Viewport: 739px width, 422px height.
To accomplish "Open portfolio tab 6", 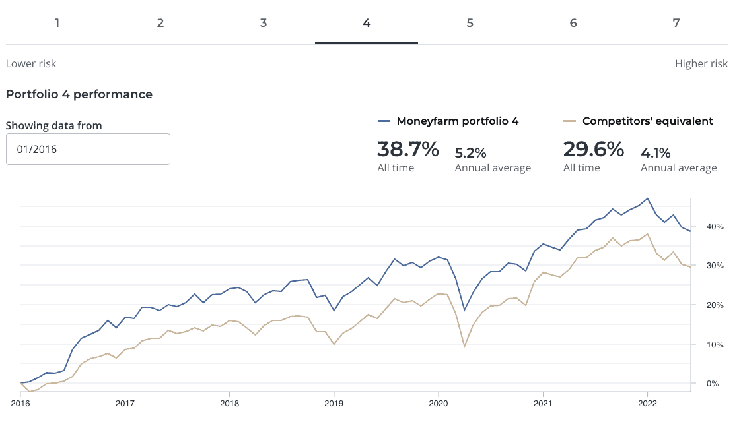I will click(x=573, y=22).
